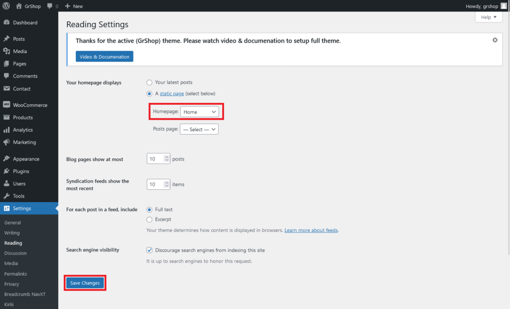Uncheck Discourage search engines checkbox

coord(149,250)
